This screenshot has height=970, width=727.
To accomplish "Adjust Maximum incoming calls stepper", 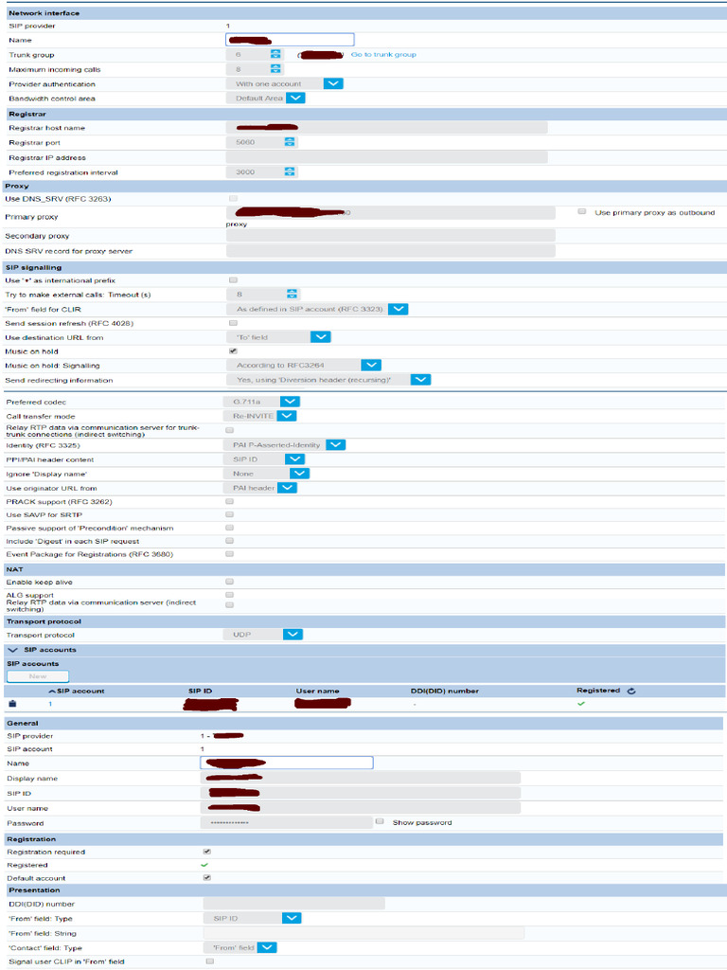I will coord(275,69).
